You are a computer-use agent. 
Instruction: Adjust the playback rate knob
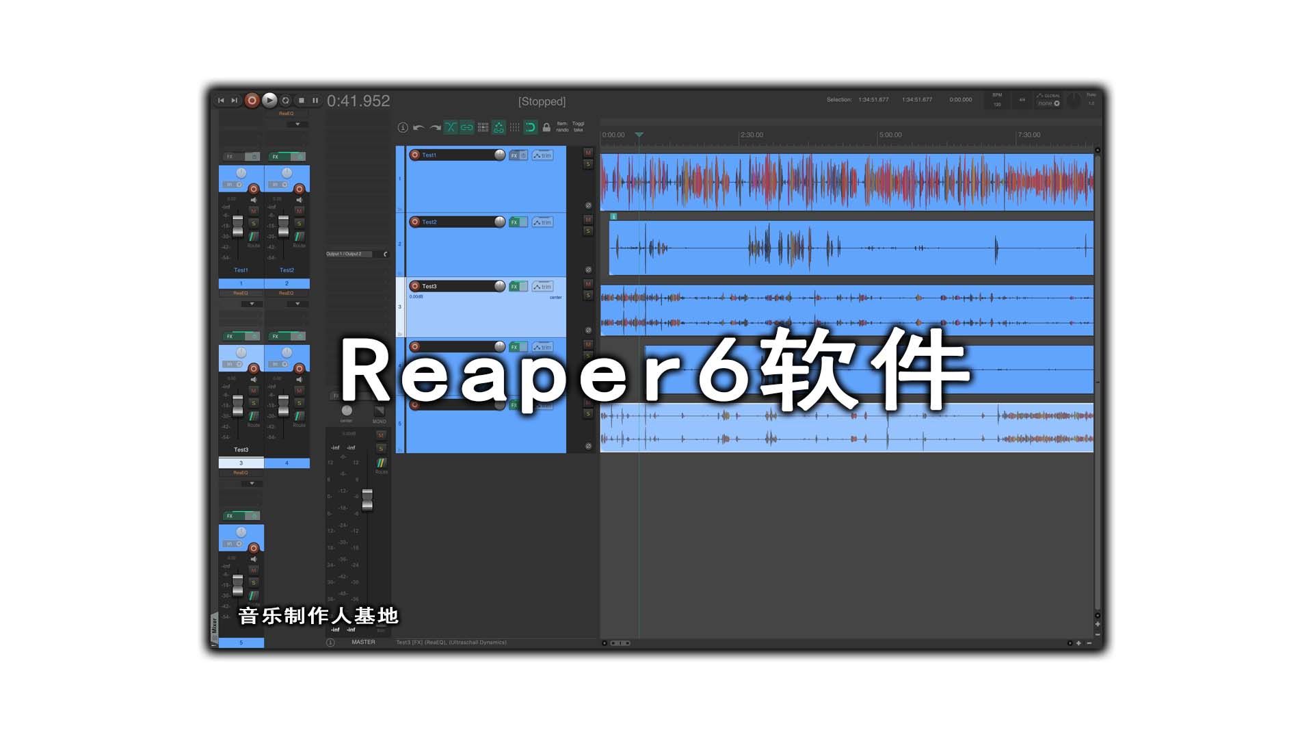click(x=1074, y=101)
